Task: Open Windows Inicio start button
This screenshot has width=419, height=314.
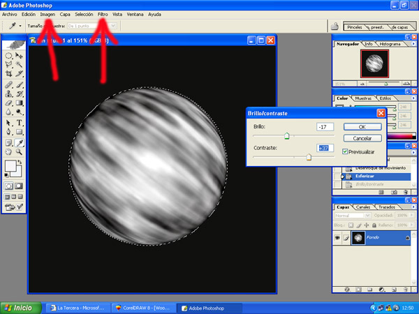Action: [20, 308]
